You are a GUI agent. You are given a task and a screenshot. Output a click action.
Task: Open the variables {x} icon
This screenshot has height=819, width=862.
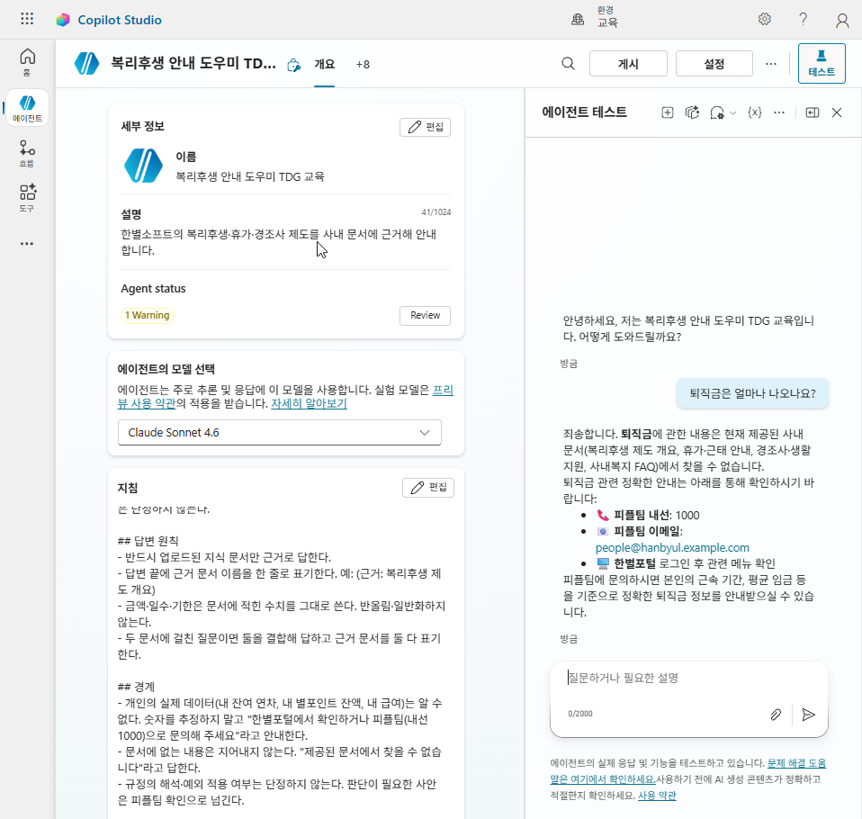(x=755, y=112)
